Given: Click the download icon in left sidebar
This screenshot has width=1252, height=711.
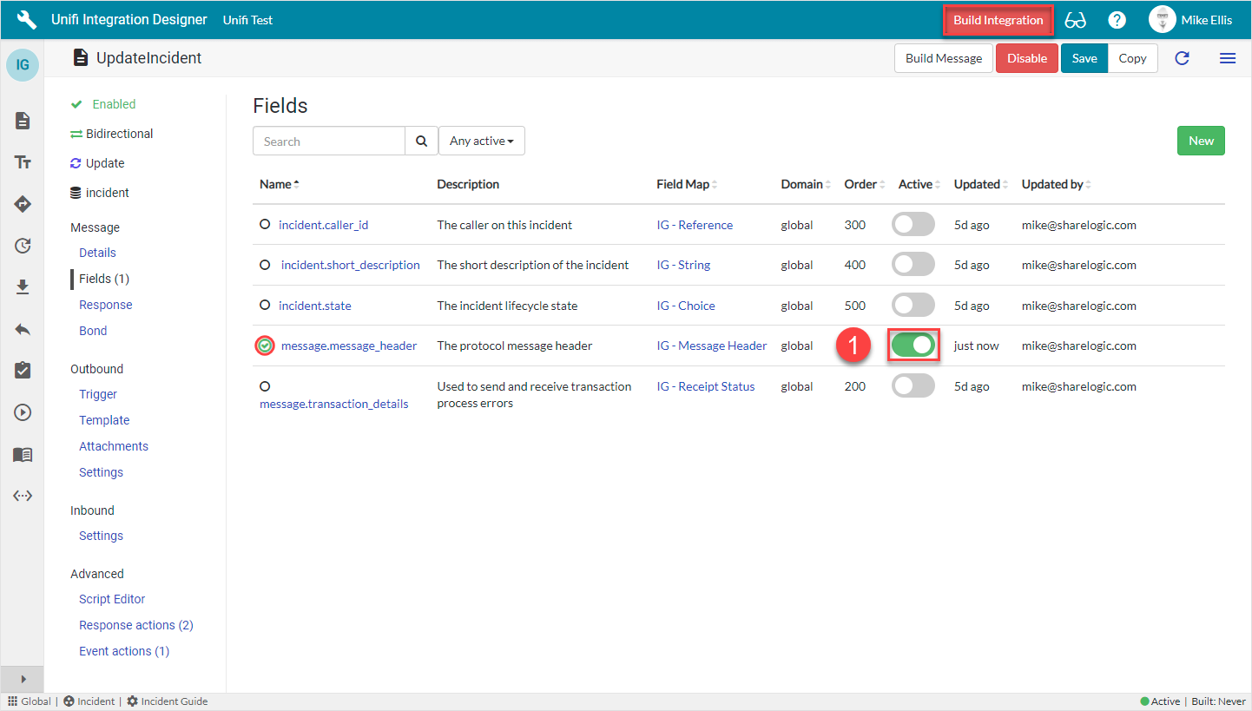Looking at the screenshot, I should (23, 287).
